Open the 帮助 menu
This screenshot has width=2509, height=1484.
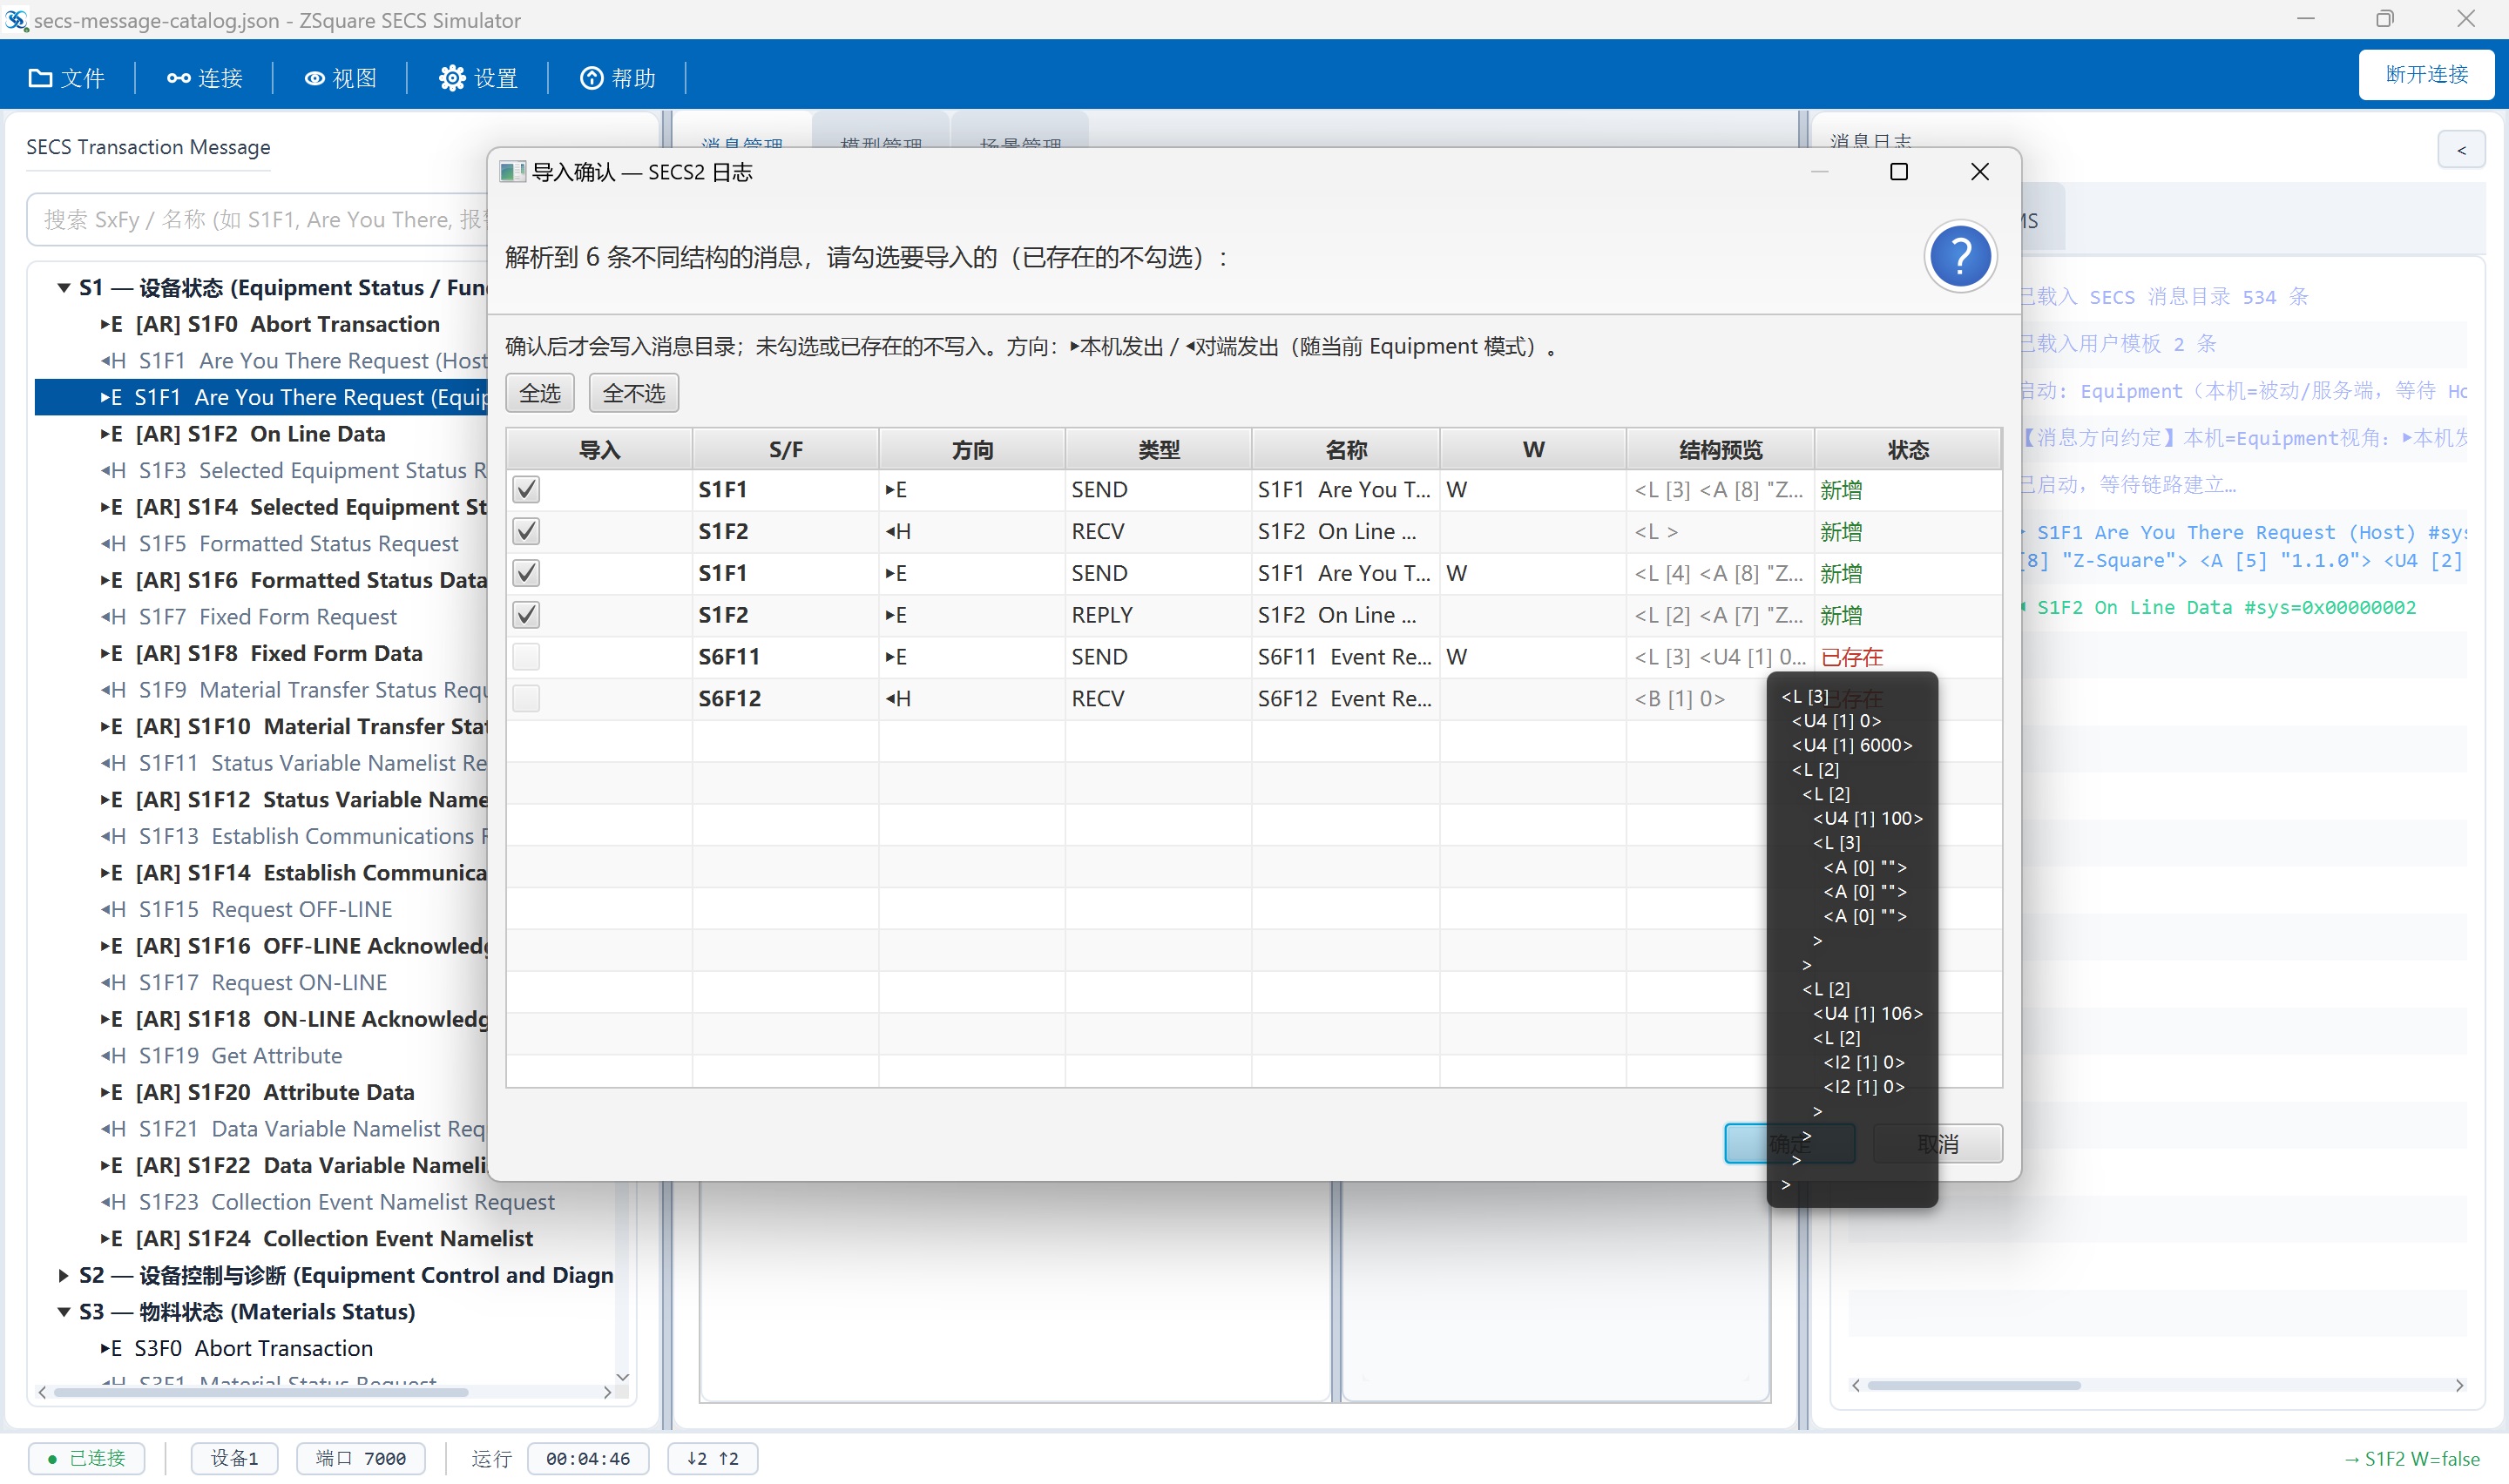617,78
